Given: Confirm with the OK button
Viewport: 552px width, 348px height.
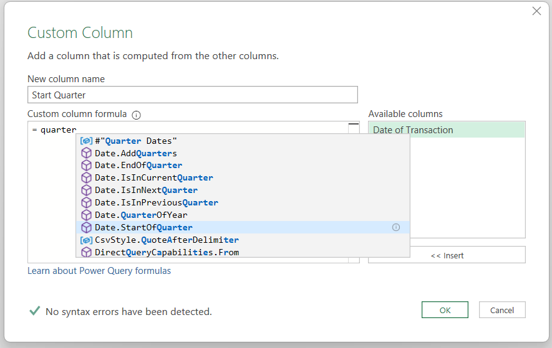Looking at the screenshot, I should (x=445, y=310).
